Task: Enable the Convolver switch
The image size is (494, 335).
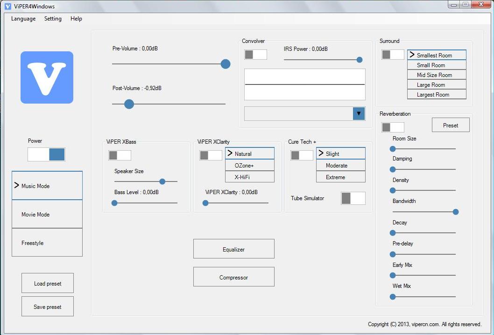Action: click(255, 55)
